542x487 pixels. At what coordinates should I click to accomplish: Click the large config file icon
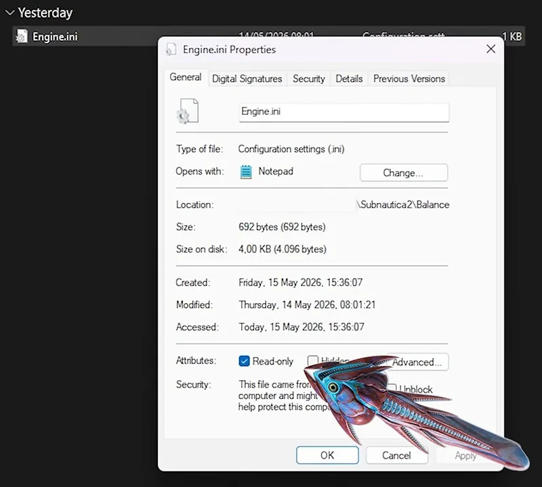click(188, 111)
